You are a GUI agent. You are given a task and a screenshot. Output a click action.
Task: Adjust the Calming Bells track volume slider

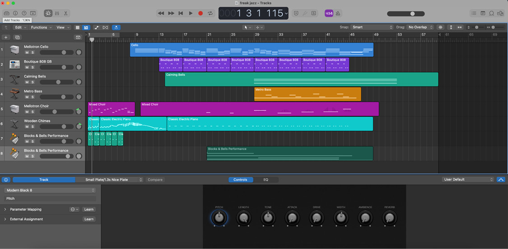tap(58, 82)
